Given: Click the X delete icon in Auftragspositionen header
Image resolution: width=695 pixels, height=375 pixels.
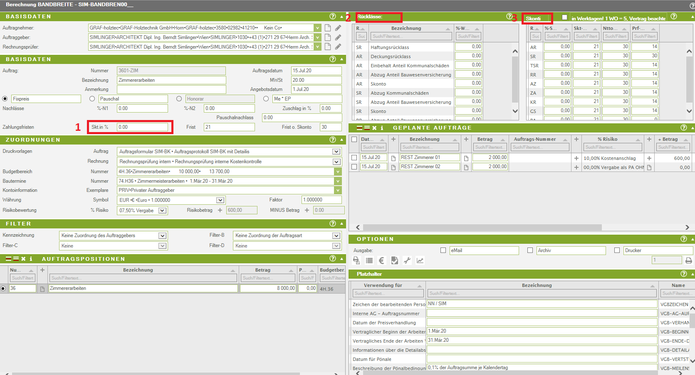Looking at the screenshot, I should click(x=24, y=259).
